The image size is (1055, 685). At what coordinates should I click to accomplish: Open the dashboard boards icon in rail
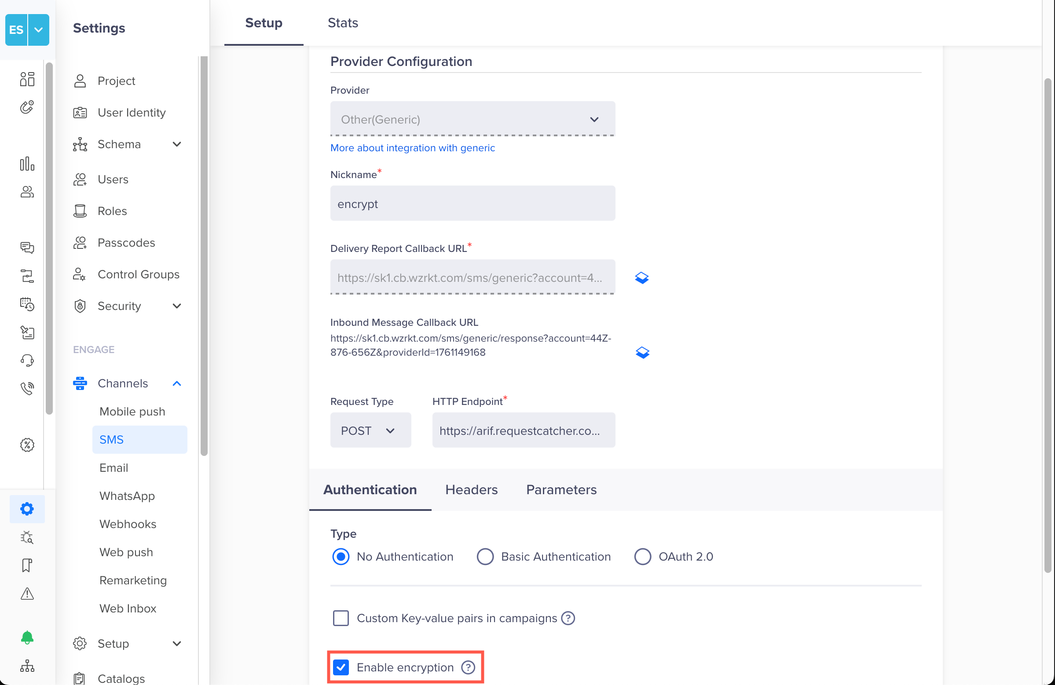coord(27,79)
